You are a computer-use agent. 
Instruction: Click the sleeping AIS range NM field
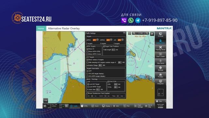click(x=120, y=62)
